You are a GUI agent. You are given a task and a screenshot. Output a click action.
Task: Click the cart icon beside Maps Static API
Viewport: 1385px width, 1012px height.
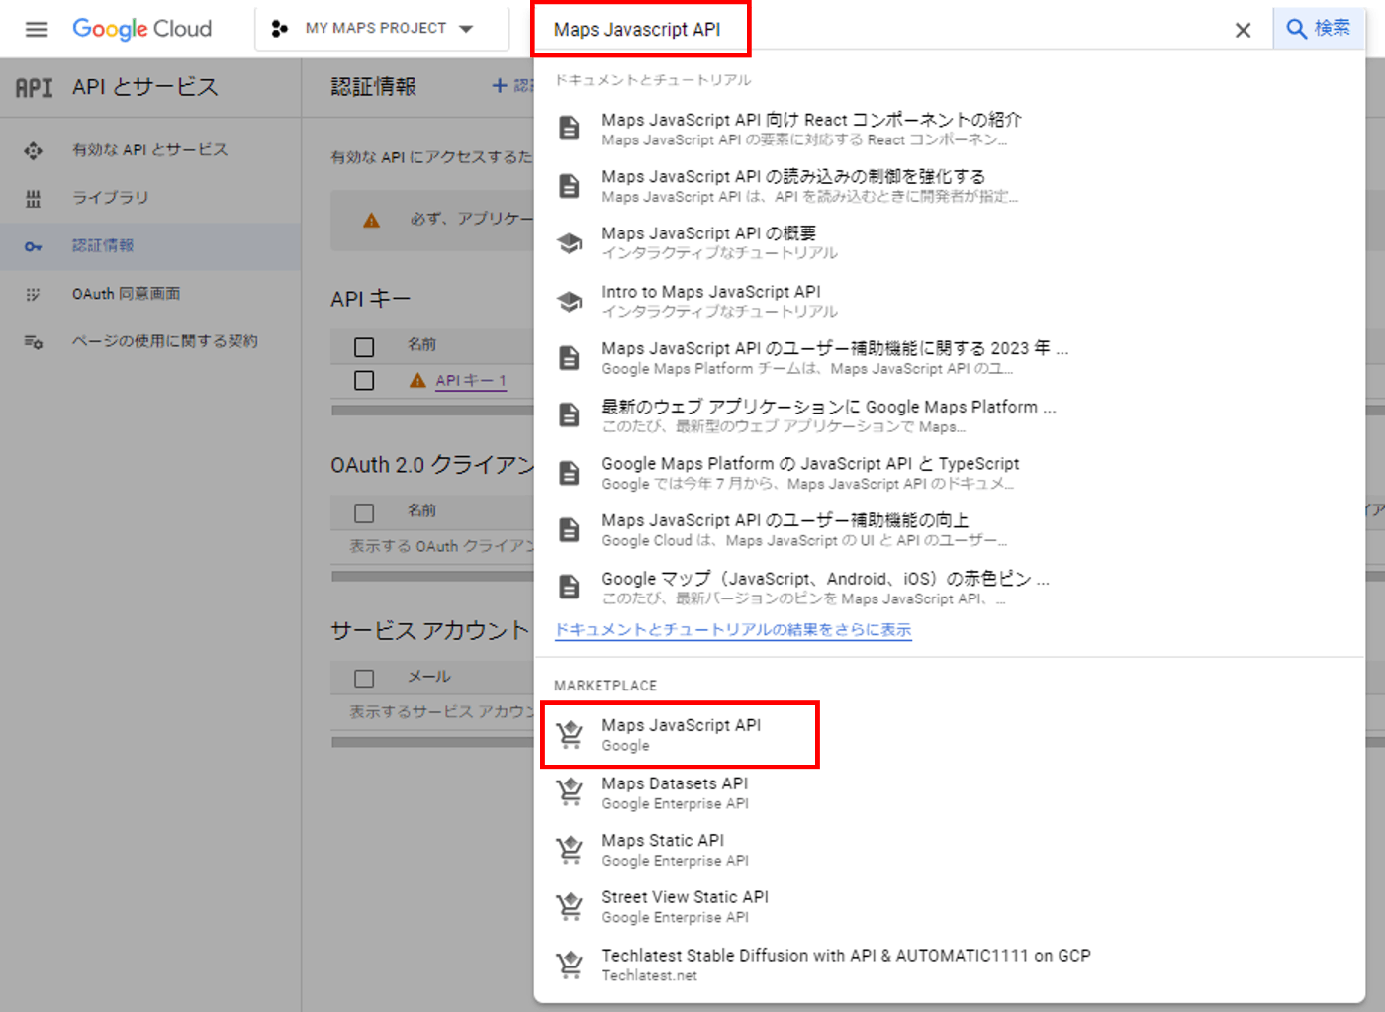570,850
